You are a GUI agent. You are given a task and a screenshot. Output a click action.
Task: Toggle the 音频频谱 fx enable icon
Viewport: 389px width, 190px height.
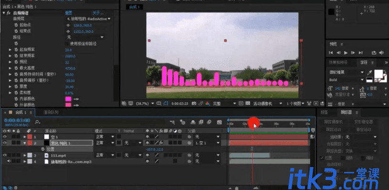coord(9,13)
